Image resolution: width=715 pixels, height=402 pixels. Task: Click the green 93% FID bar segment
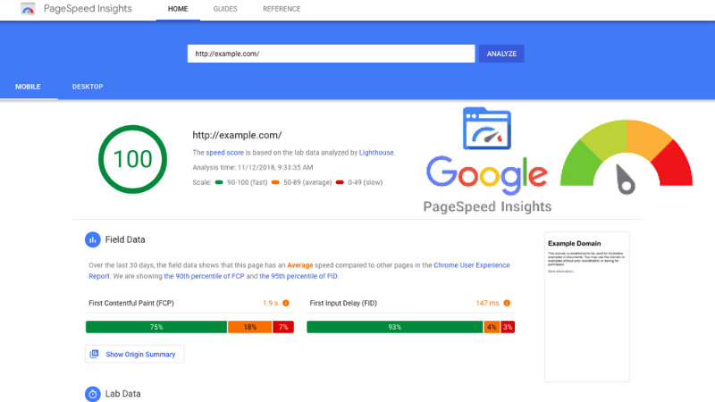(x=395, y=327)
